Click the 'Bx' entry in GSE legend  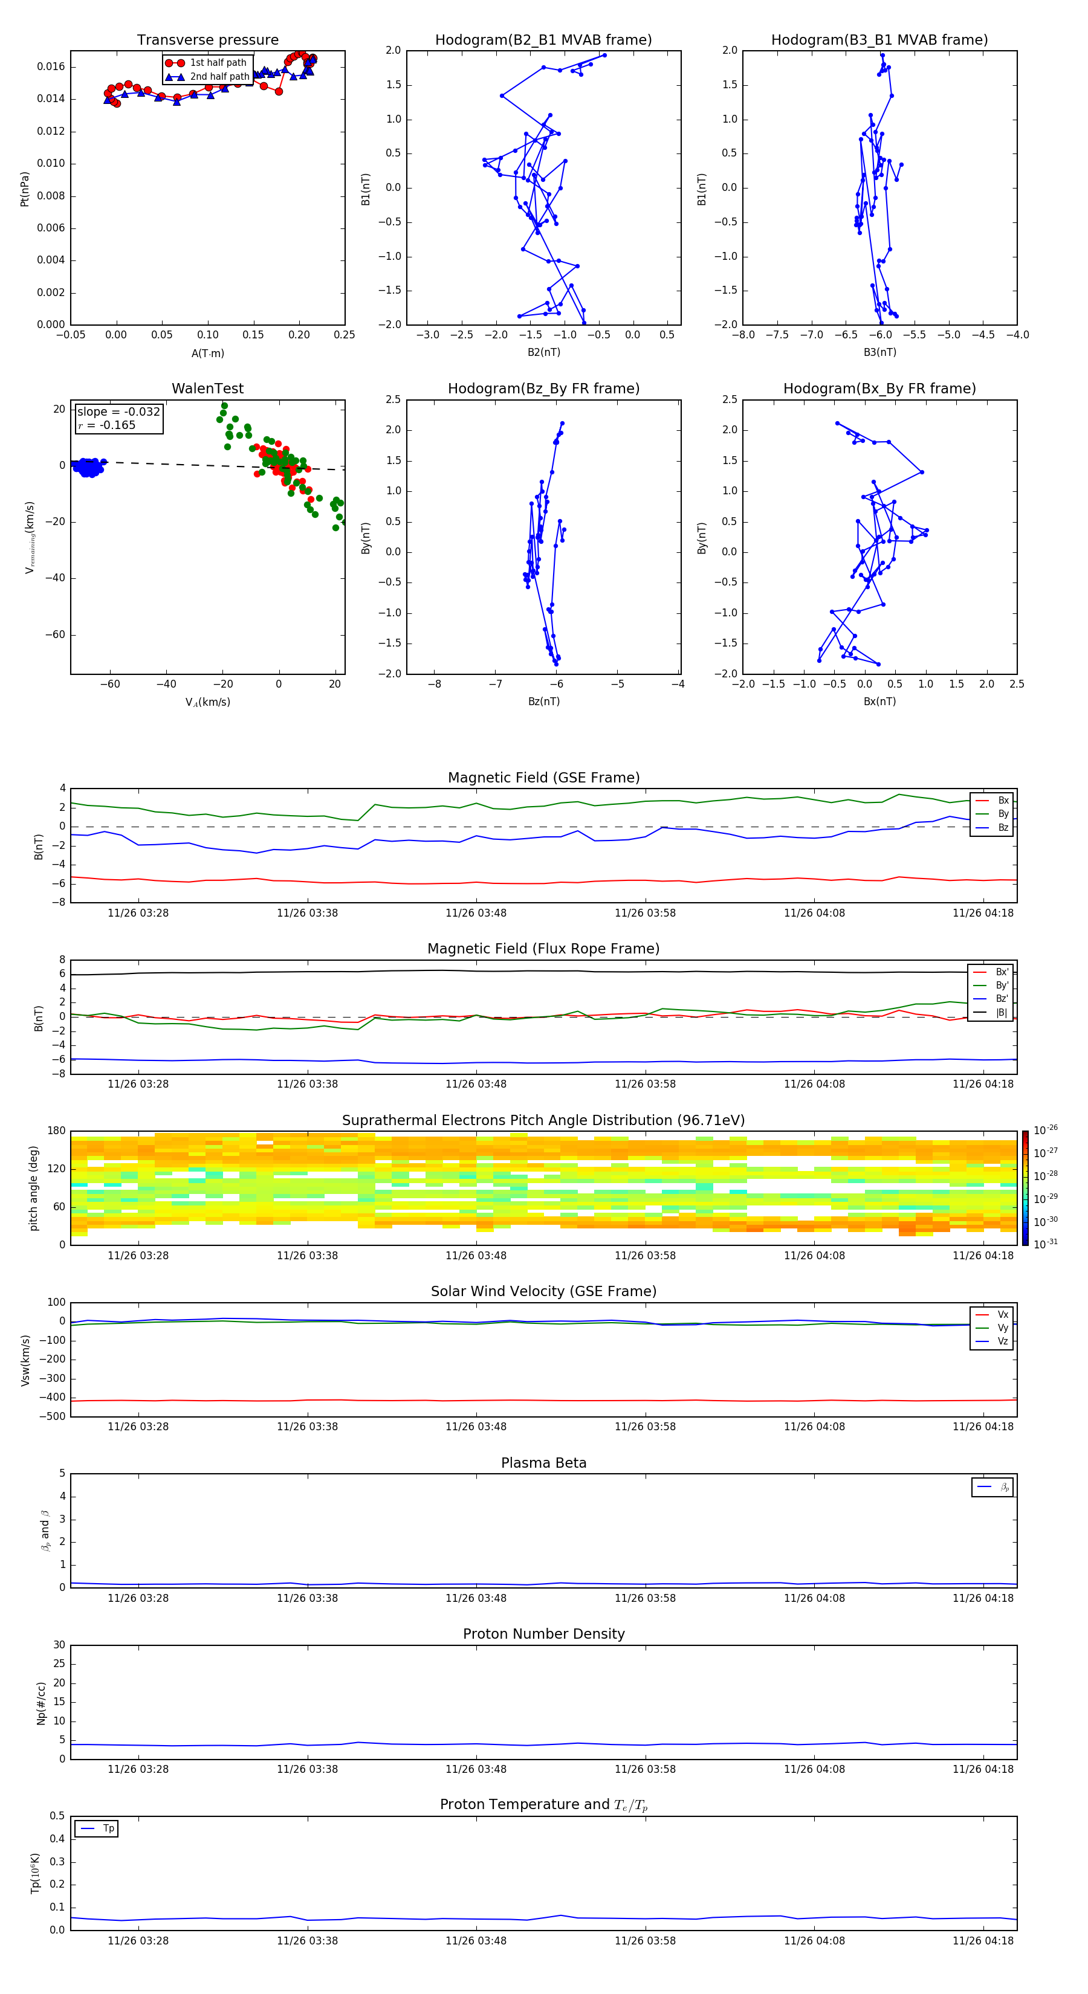(992, 801)
